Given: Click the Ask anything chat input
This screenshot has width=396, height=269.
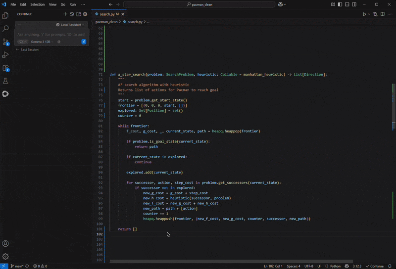Looking at the screenshot, I should [x=51, y=35].
